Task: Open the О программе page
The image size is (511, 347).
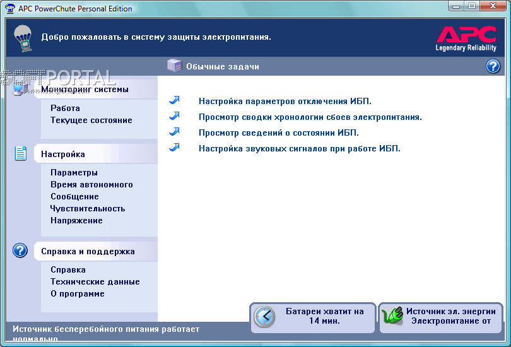Action: coord(78,294)
